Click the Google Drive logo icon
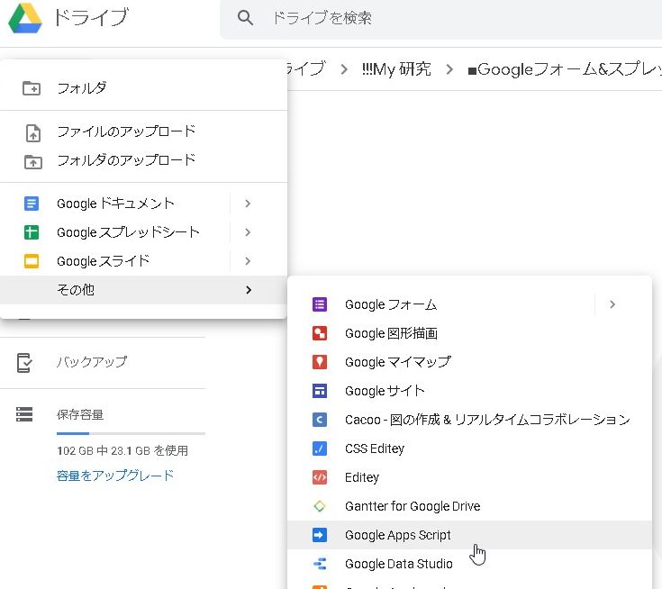Screen dimensions: 662x589 (x=25, y=18)
